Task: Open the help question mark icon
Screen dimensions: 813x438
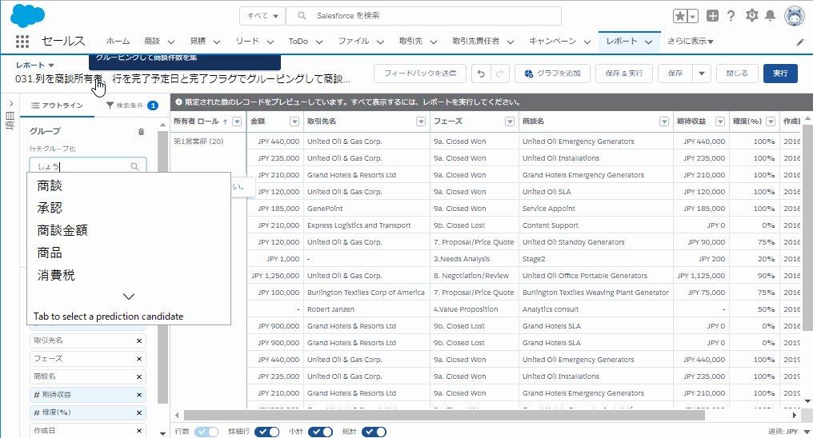Action: pos(731,16)
